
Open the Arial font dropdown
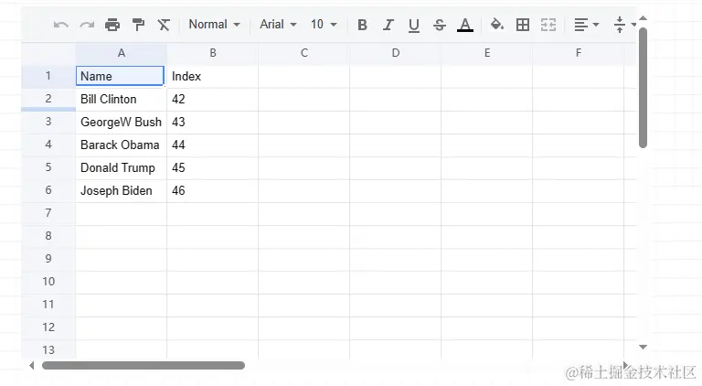(278, 24)
